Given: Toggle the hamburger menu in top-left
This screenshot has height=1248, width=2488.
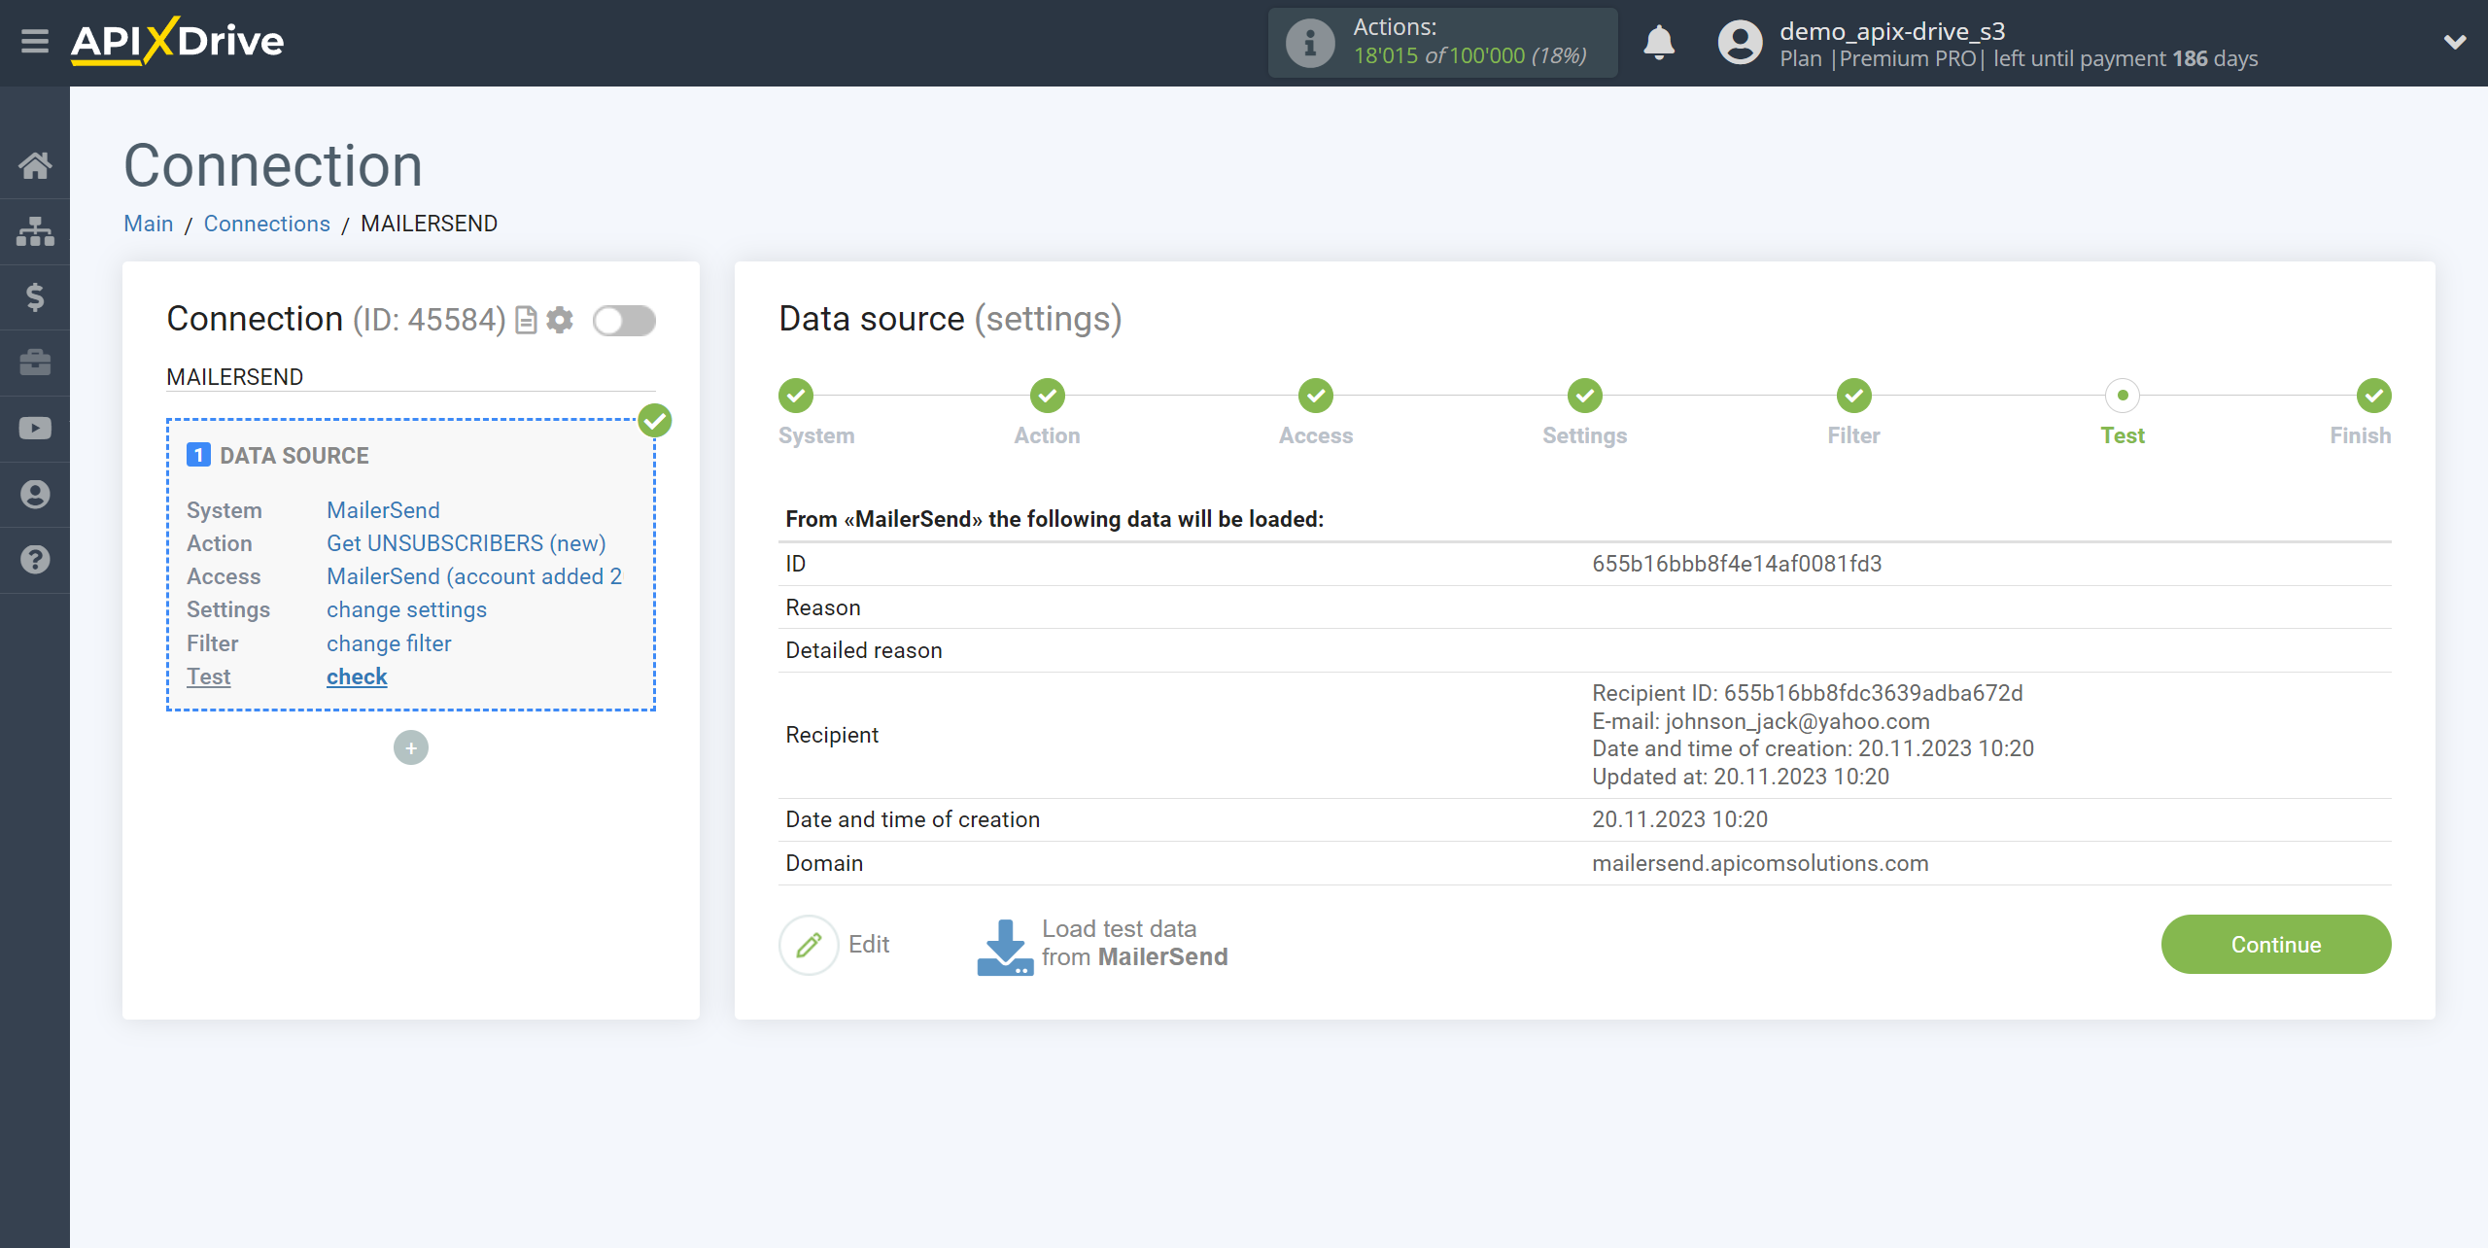Looking at the screenshot, I should tap(35, 43).
